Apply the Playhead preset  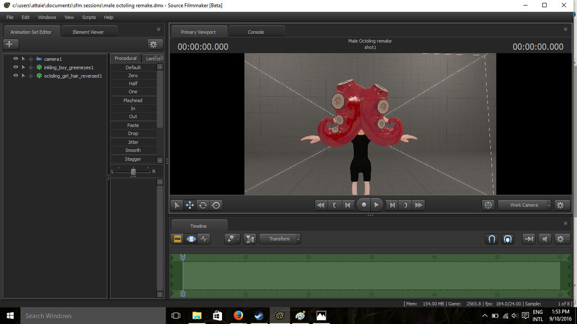[x=133, y=100]
